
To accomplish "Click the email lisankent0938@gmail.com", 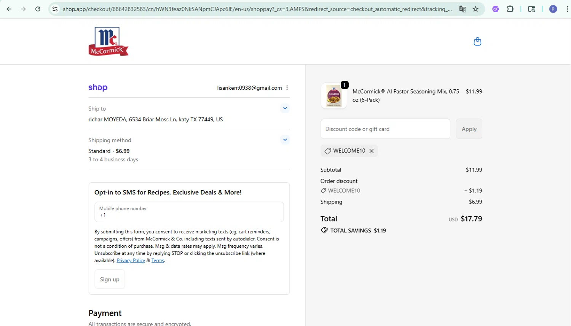I will click(250, 88).
